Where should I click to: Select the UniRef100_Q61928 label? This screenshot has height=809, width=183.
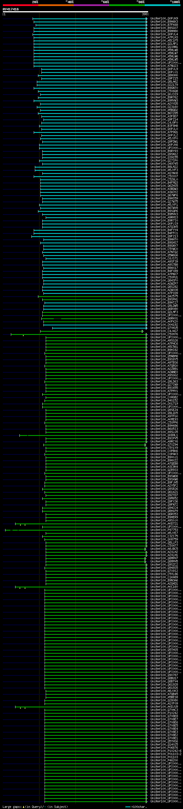(164, 685)
